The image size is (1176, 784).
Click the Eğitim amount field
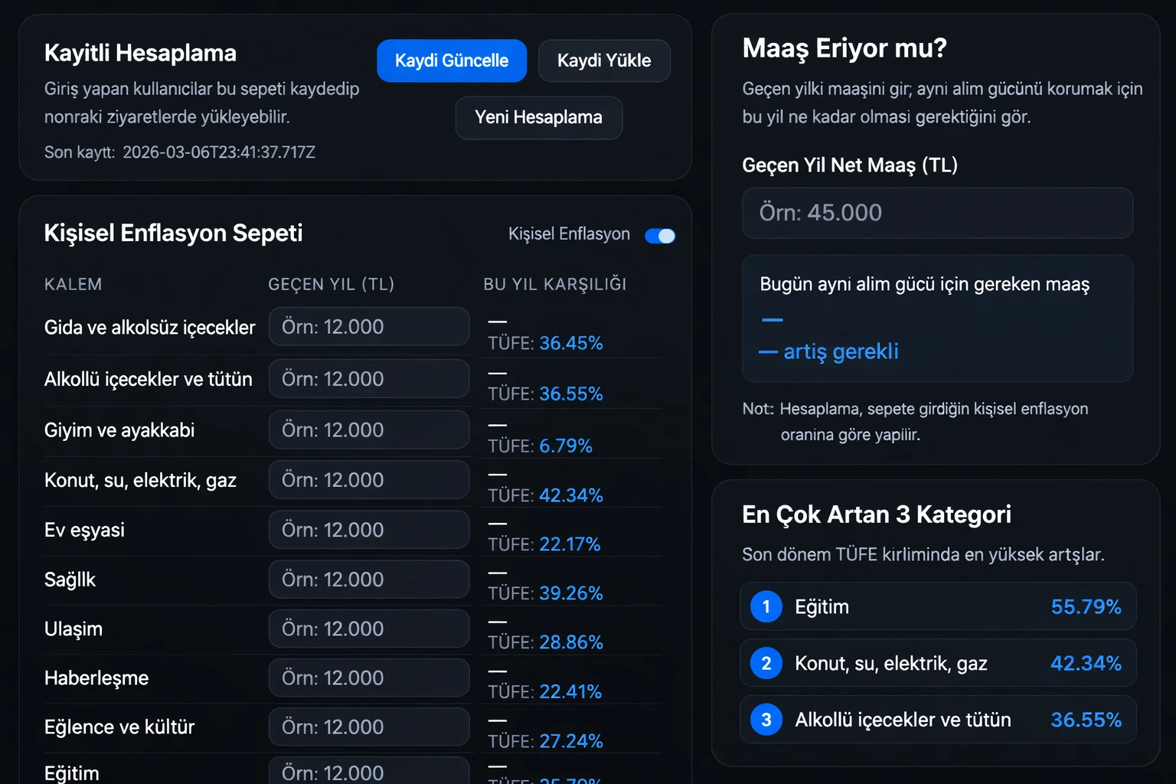(368, 772)
